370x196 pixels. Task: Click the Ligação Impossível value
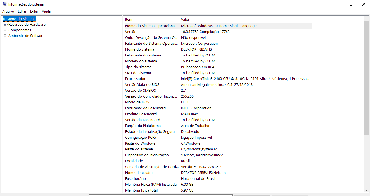(x=196, y=137)
